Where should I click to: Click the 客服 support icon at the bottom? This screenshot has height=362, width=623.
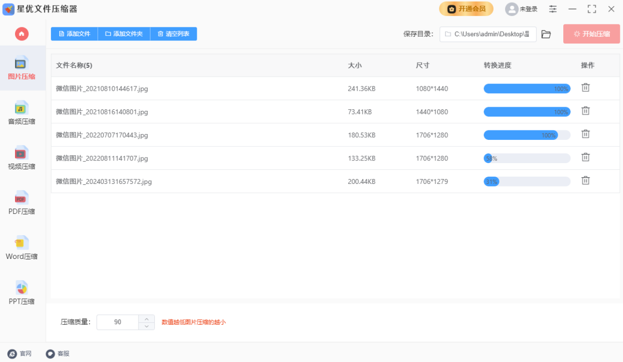pyautogui.click(x=57, y=353)
